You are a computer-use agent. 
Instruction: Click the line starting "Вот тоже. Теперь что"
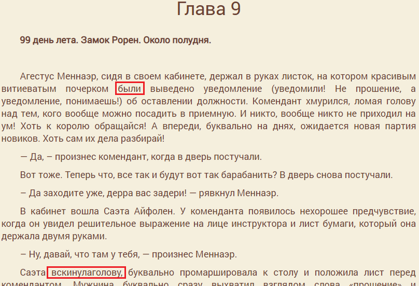pos(206,175)
